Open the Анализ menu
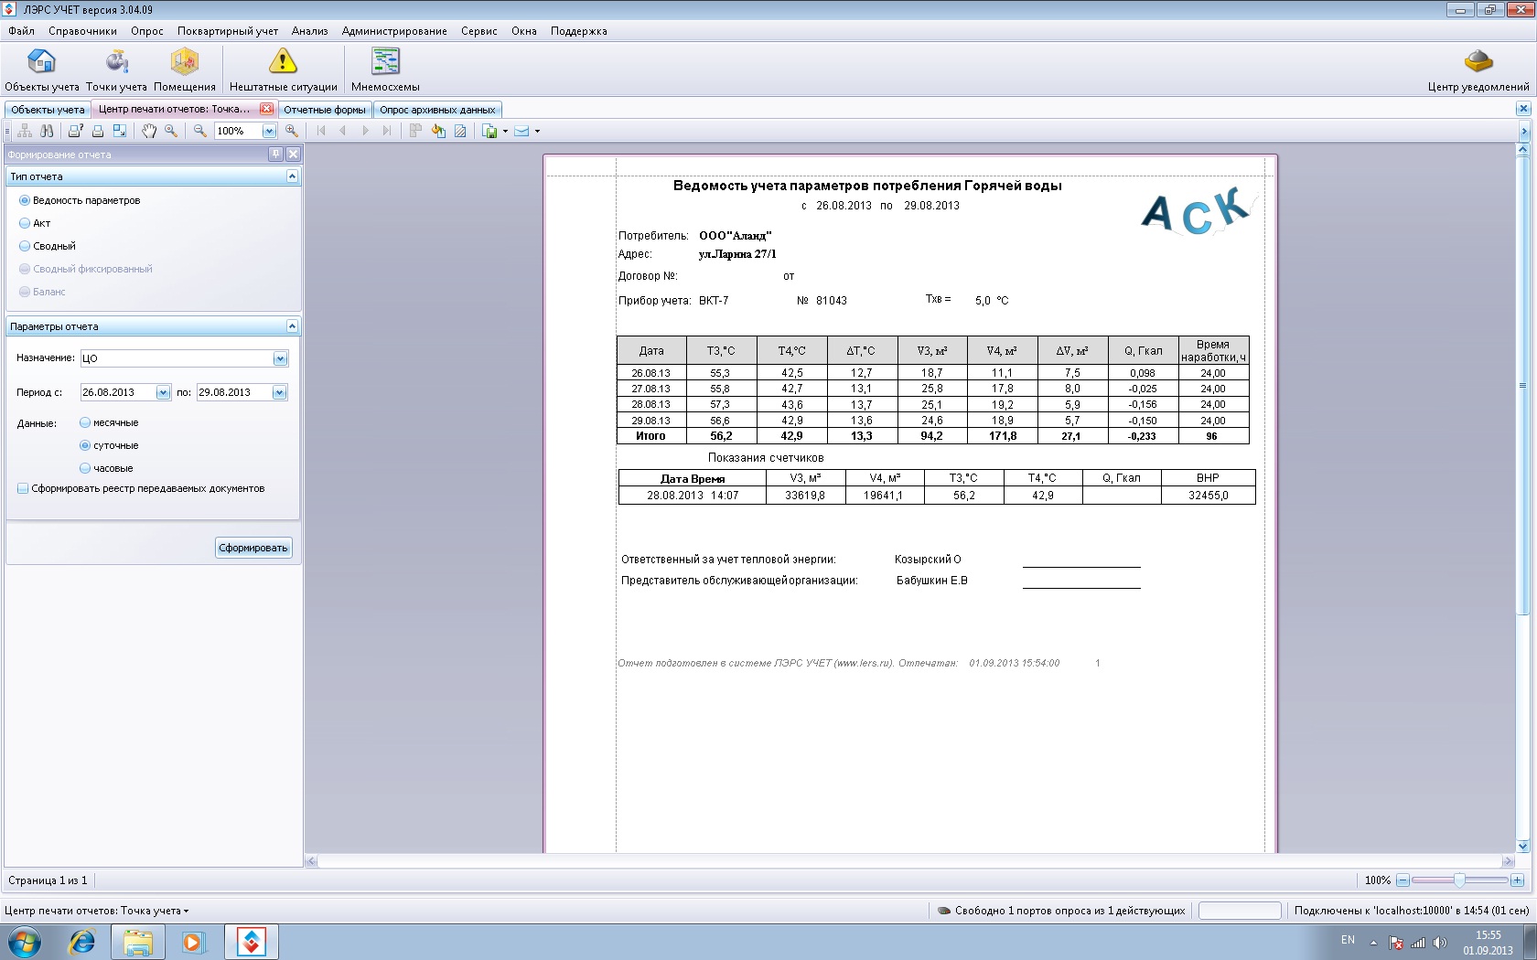 coord(309,31)
